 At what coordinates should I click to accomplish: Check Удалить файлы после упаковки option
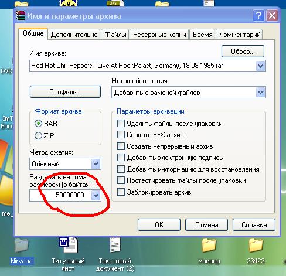121,124
